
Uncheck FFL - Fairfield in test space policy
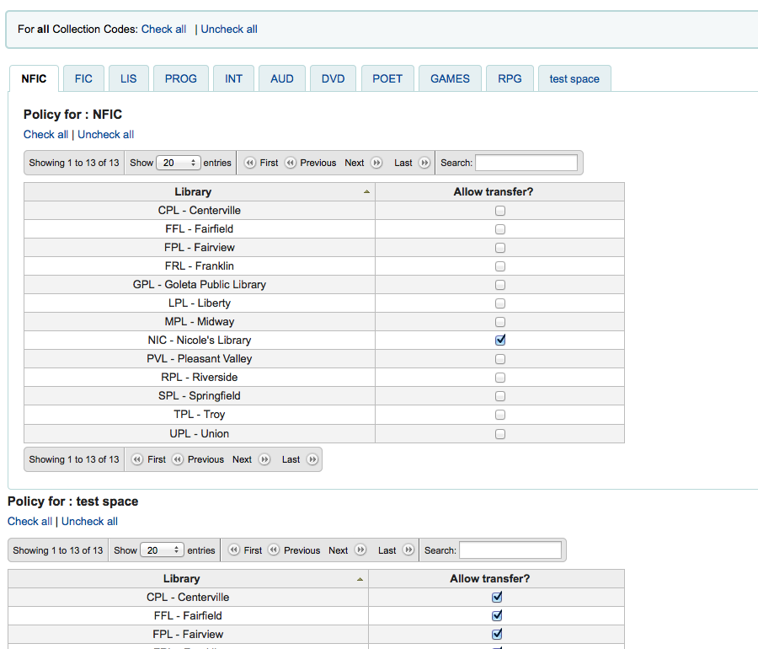click(x=497, y=616)
